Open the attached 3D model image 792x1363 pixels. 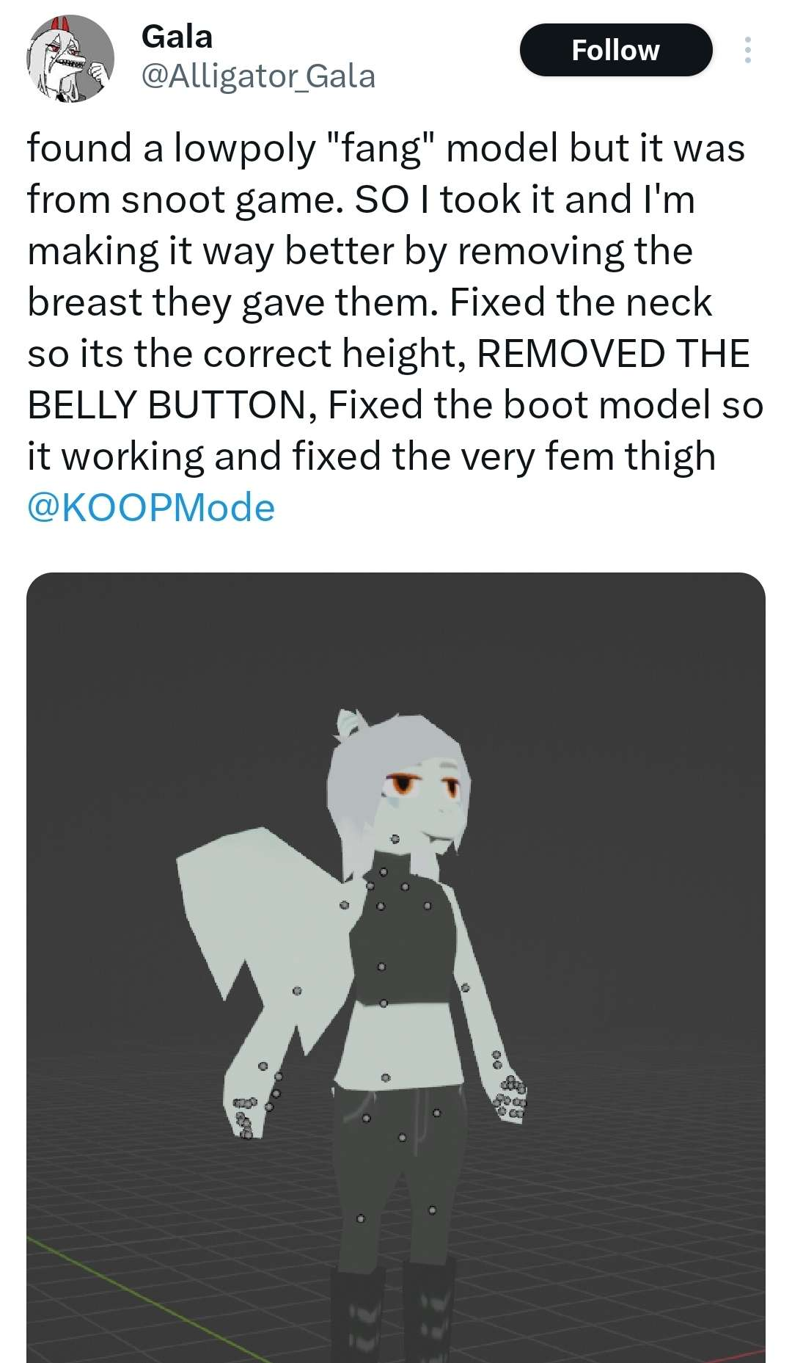click(x=396, y=967)
